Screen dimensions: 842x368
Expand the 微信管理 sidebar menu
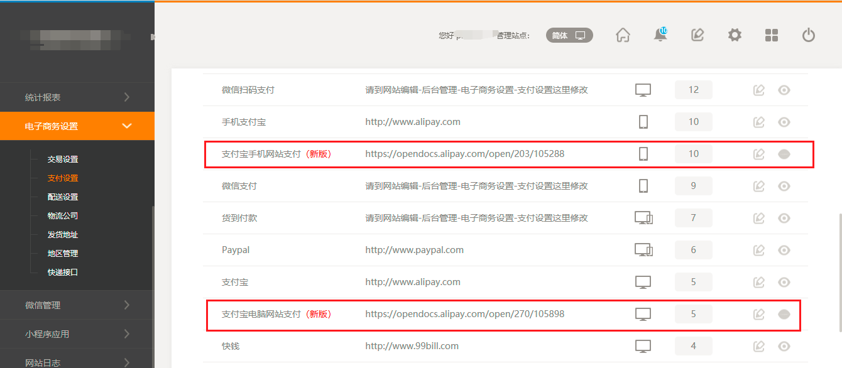[77, 305]
